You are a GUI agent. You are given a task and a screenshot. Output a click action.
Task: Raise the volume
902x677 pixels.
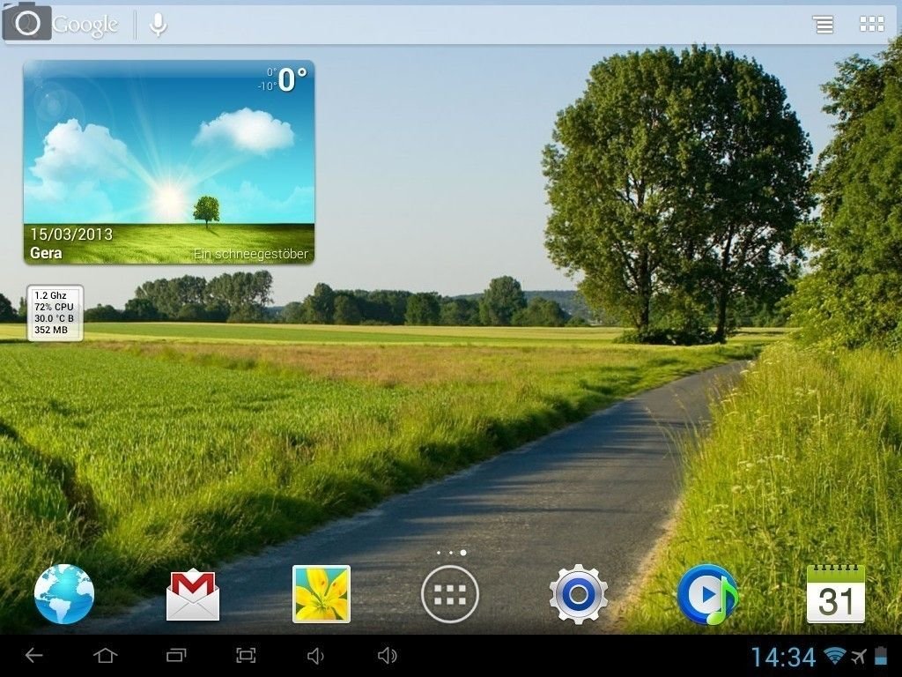[388, 656]
